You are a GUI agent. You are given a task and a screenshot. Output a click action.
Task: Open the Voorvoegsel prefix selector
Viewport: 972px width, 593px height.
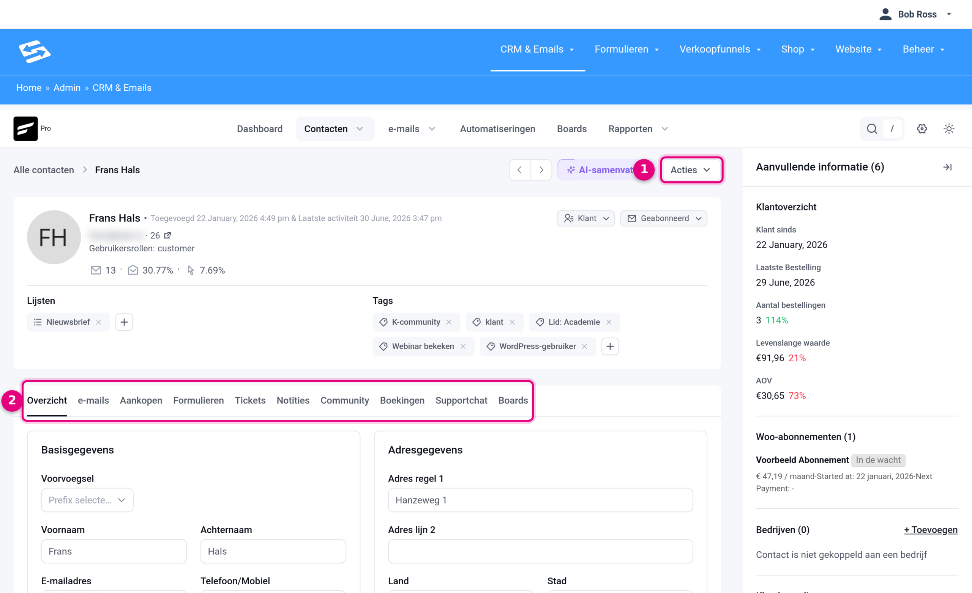tap(87, 500)
